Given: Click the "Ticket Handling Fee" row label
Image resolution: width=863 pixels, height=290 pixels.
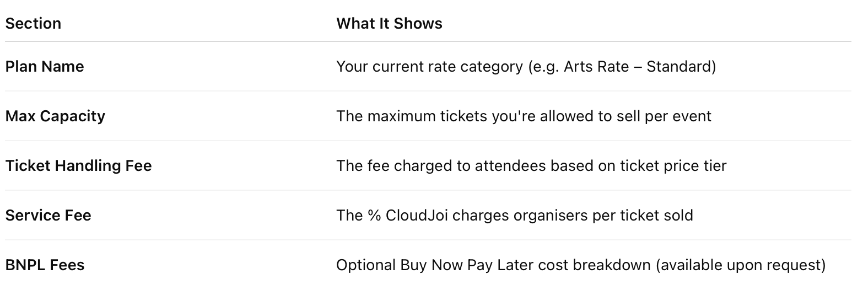Looking at the screenshot, I should click(x=78, y=166).
